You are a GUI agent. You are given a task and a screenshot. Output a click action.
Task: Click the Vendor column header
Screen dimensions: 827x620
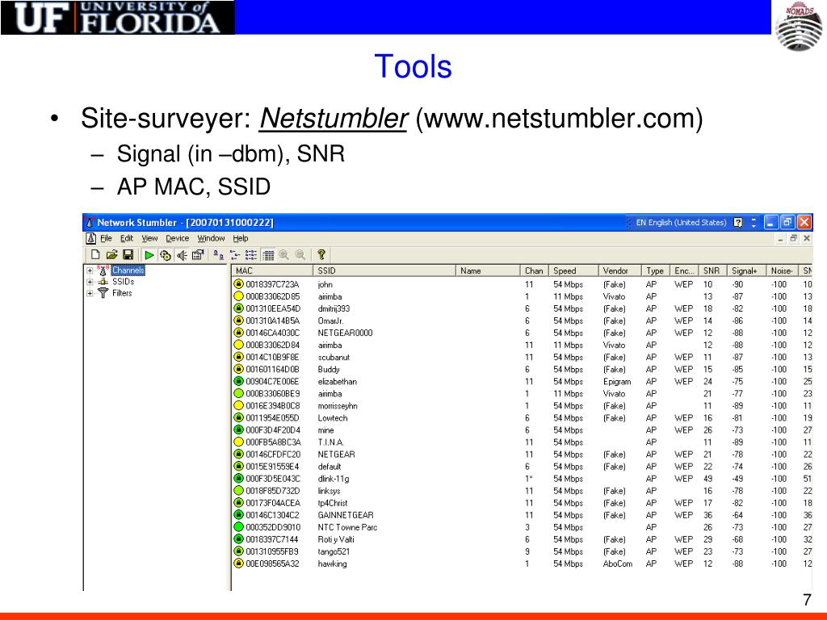point(619,270)
